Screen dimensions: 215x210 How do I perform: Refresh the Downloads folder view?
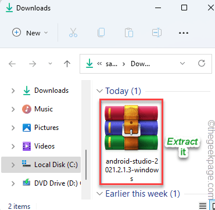tap(202, 63)
